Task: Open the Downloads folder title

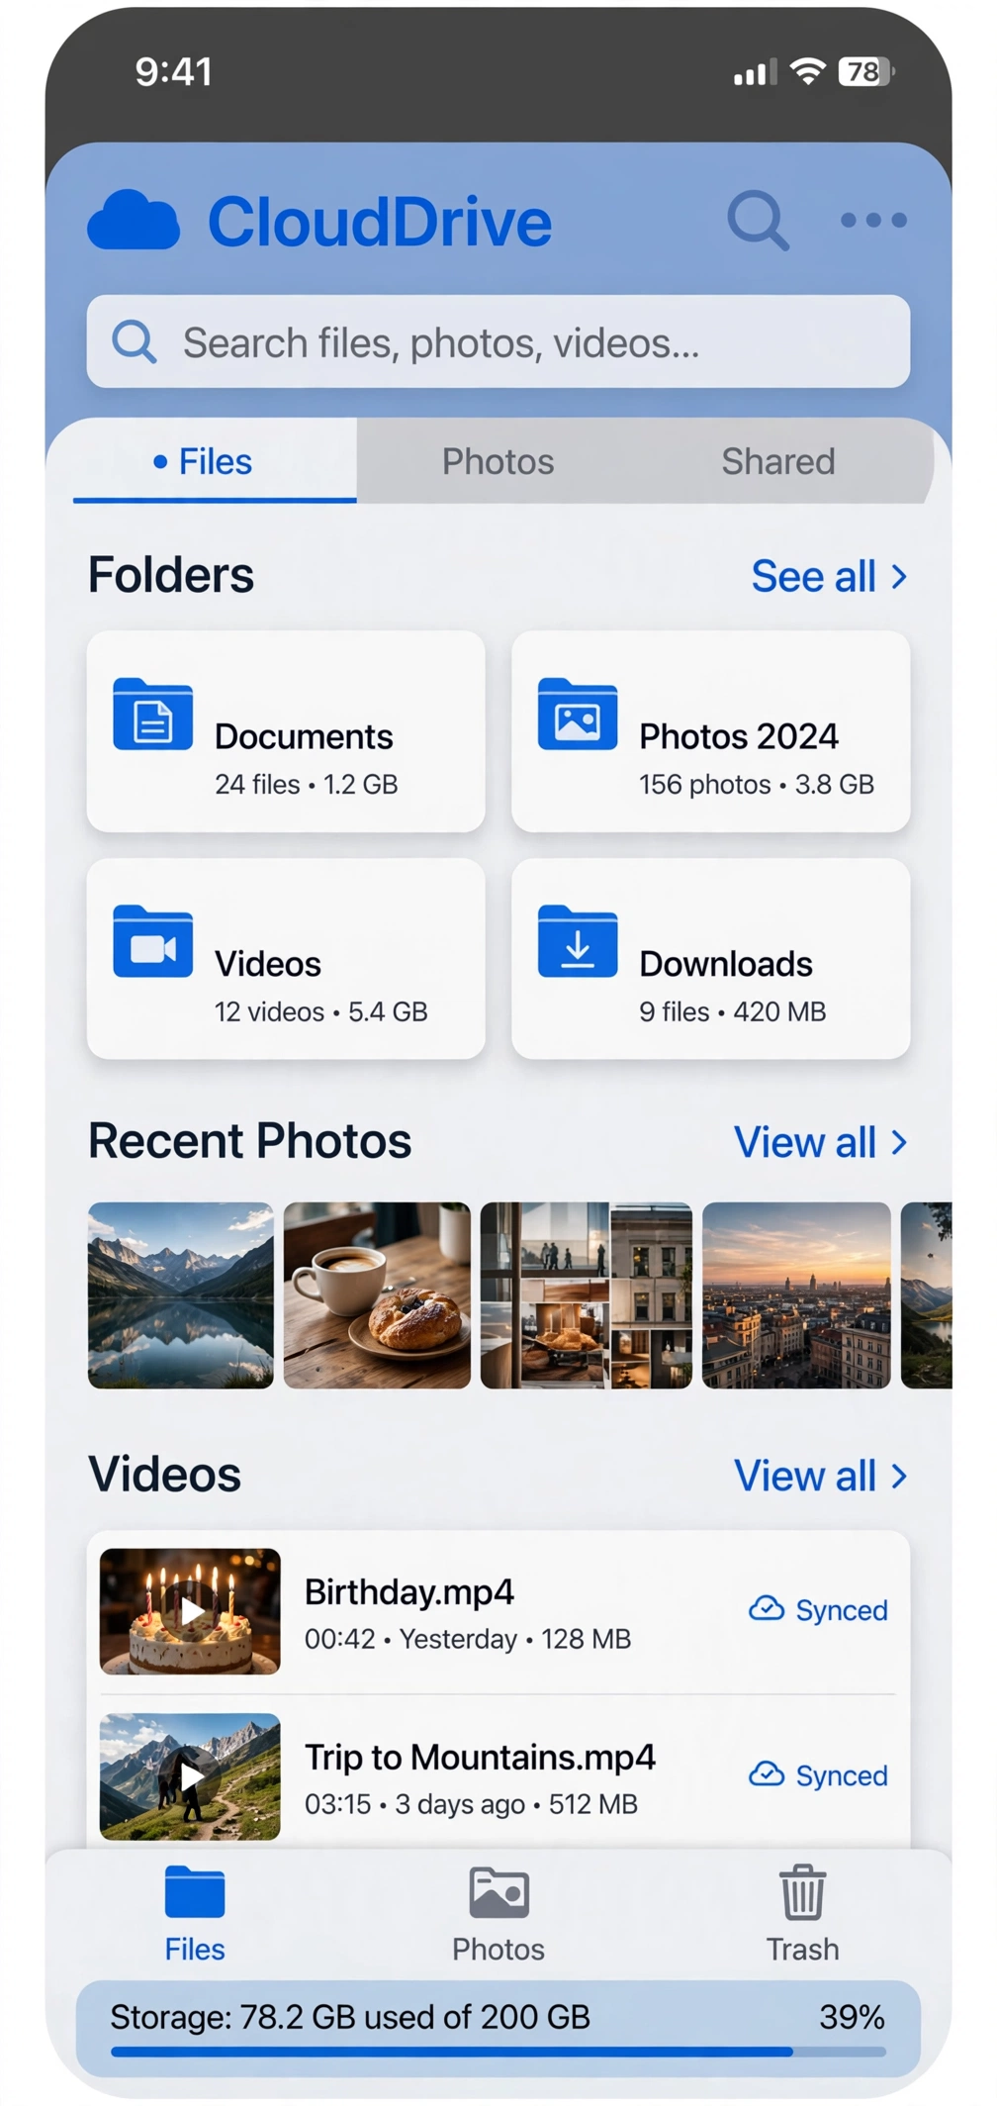Action: [x=726, y=964]
